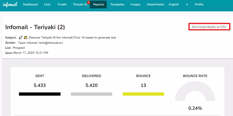Click the infomail logo

[x=10, y=4]
